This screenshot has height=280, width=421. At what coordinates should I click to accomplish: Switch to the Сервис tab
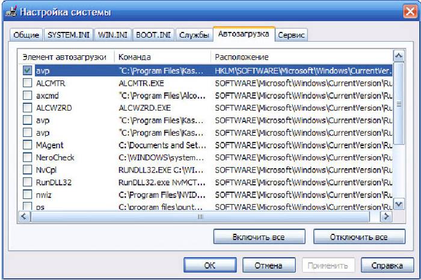[292, 35]
